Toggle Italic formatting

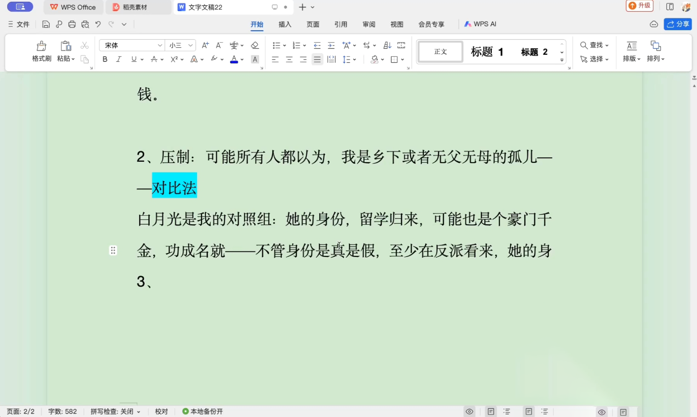click(x=119, y=59)
